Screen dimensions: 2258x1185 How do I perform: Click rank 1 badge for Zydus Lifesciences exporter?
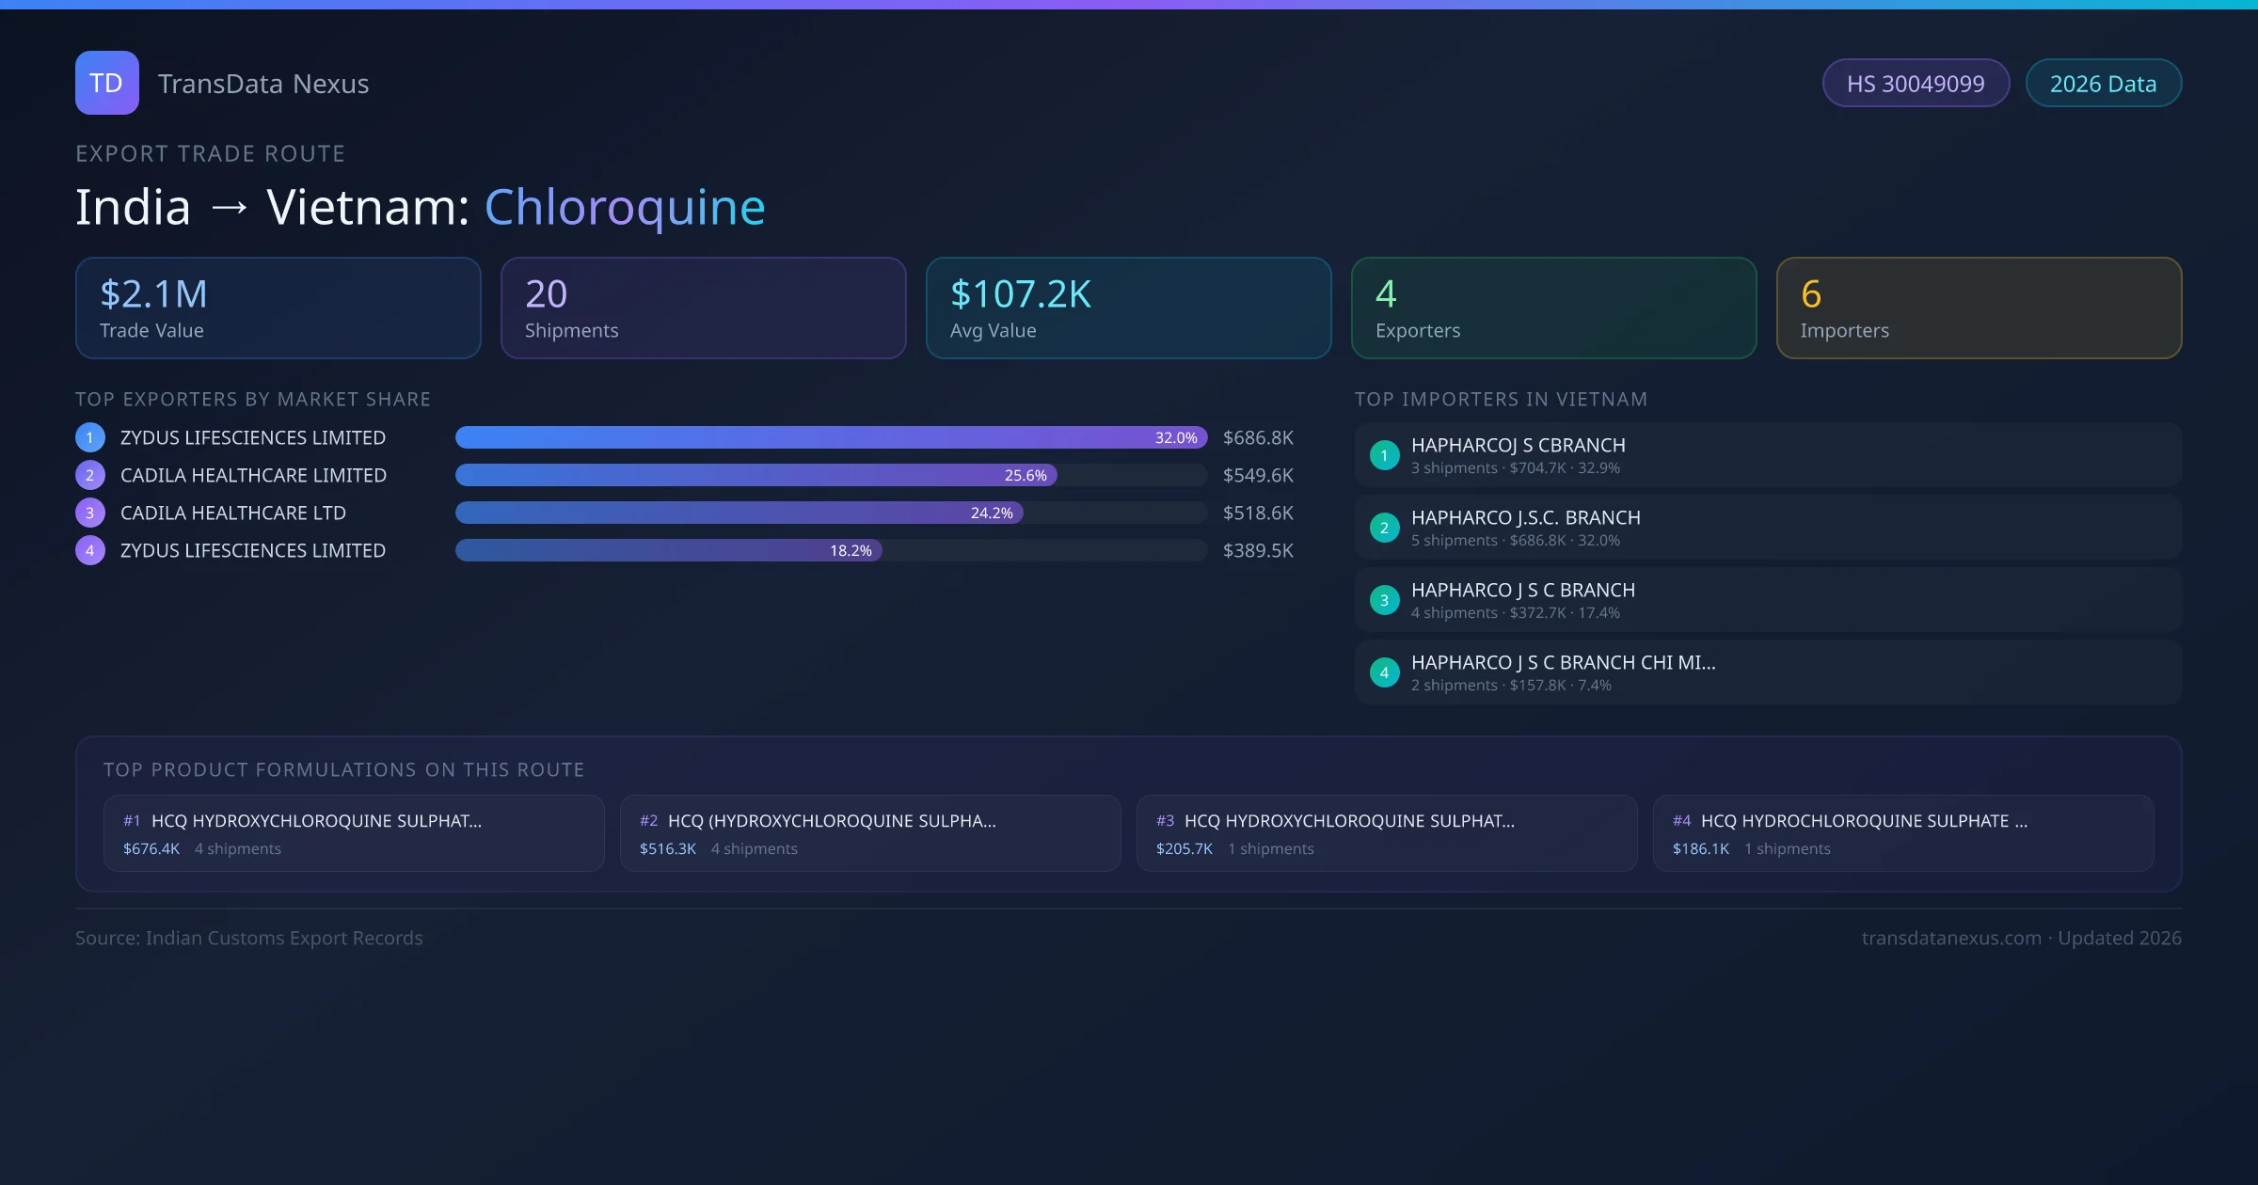click(x=89, y=437)
